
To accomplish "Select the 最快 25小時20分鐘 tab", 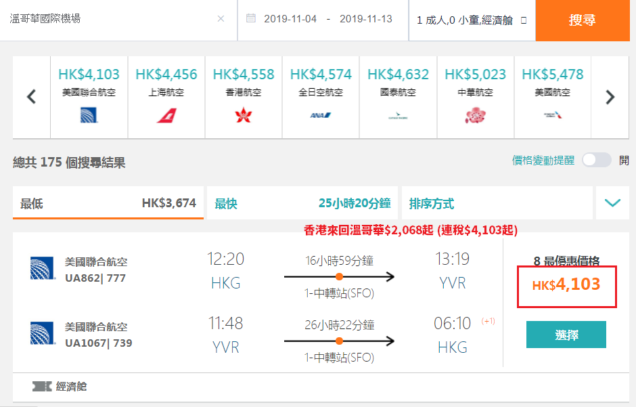I will click(302, 203).
